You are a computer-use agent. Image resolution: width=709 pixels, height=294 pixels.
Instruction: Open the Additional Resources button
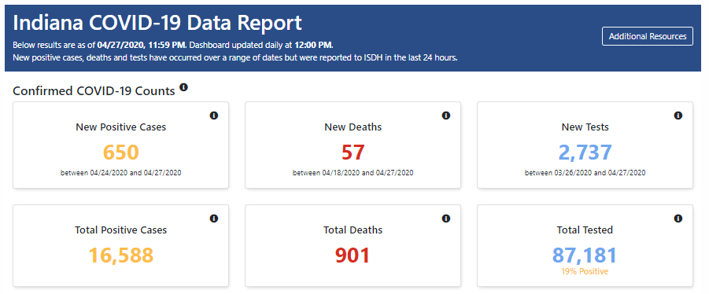(x=647, y=36)
